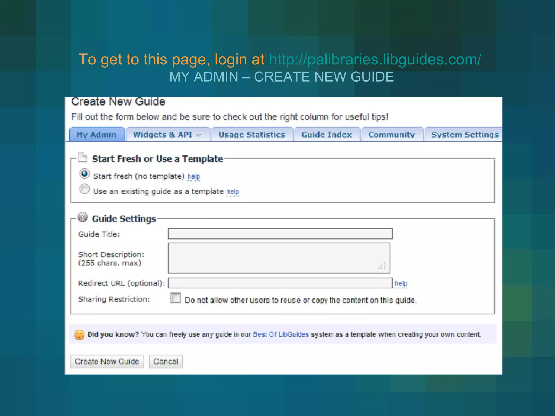Viewport: 555px width, 416px height.
Task: Click the smiley icon in Did you know tip
Action: [79, 335]
